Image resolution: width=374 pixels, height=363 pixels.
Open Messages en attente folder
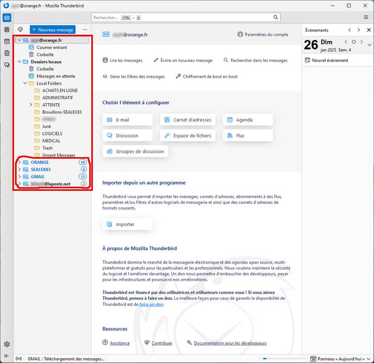[56, 76]
